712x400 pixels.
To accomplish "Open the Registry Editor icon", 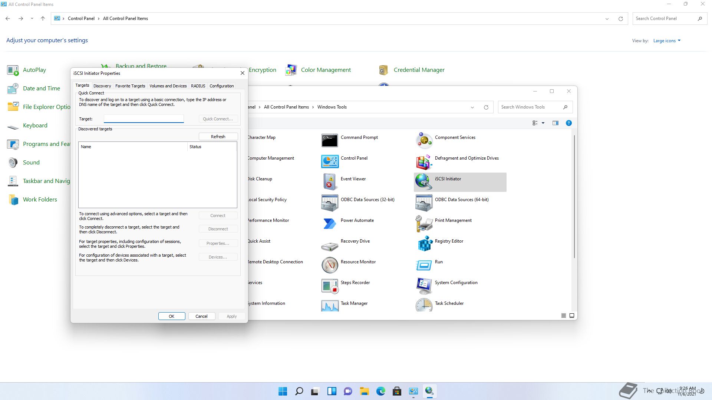I will click(424, 244).
